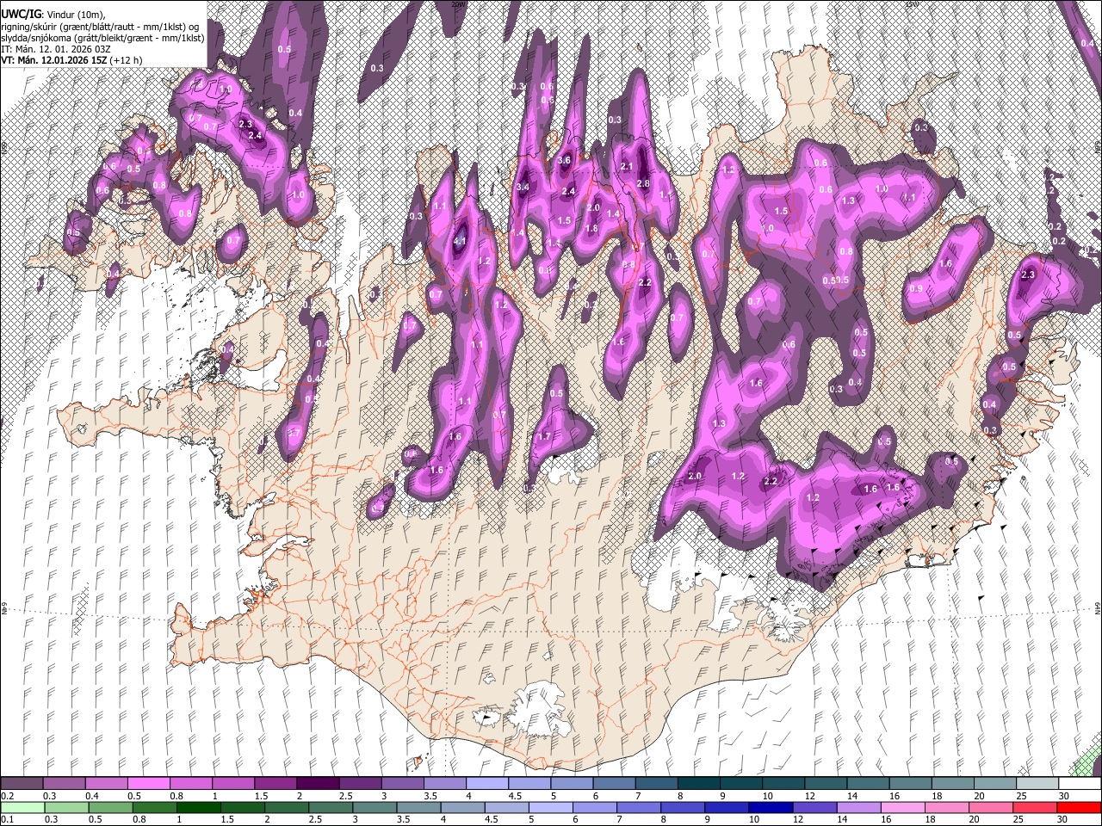This screenshot has height=826, width=1102.
Task: Pick the 18–20 pink swatch in the lower legend row
Action: click(x=947, y=807)
